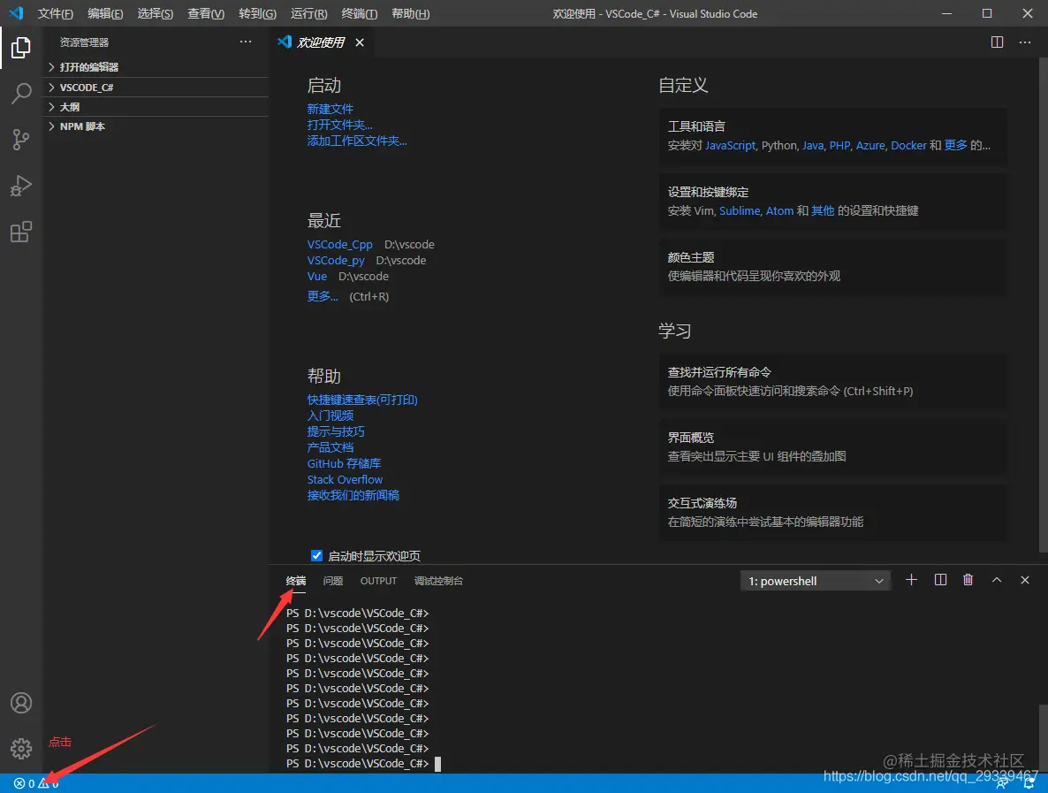Open the 查找并运行所有命令 card
The width and height of the screenshot is (1048, 793).
coord(832,382)
